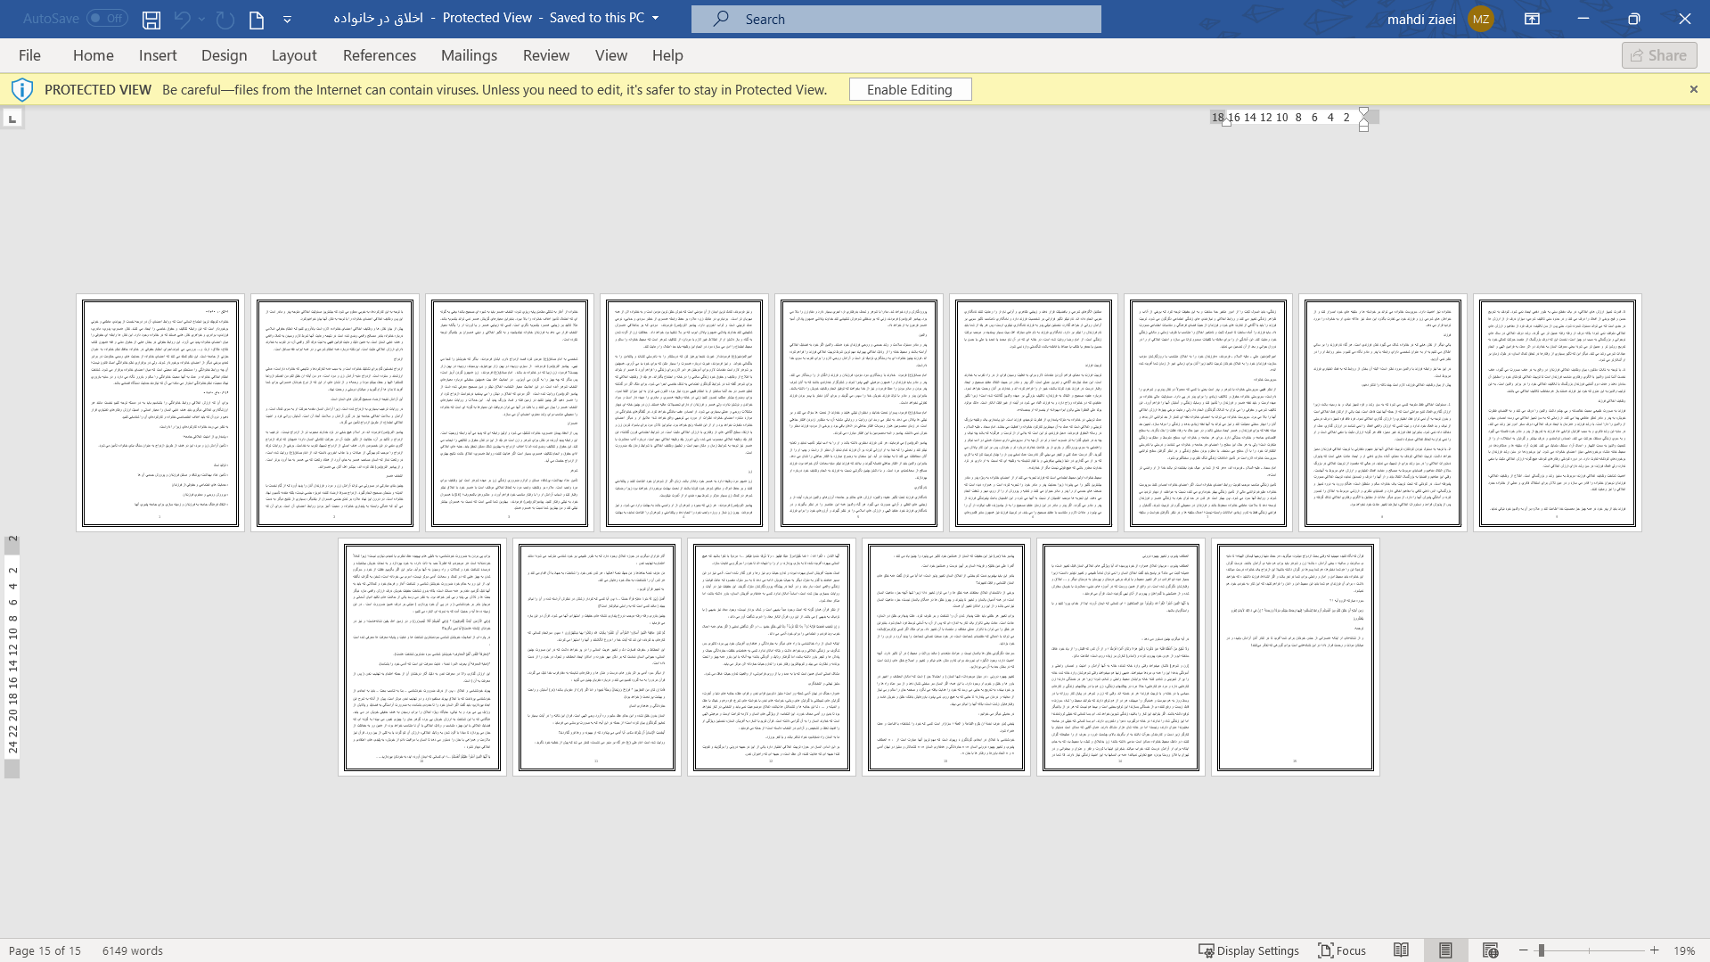Open the File tab
1710x962 pixels.
(x=29, y=55)
